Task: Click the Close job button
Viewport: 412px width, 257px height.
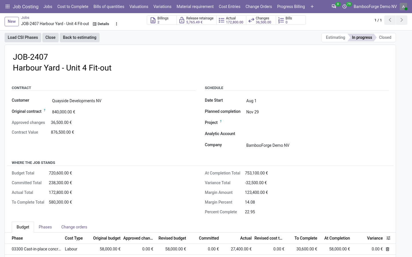Action: (50, 37)
